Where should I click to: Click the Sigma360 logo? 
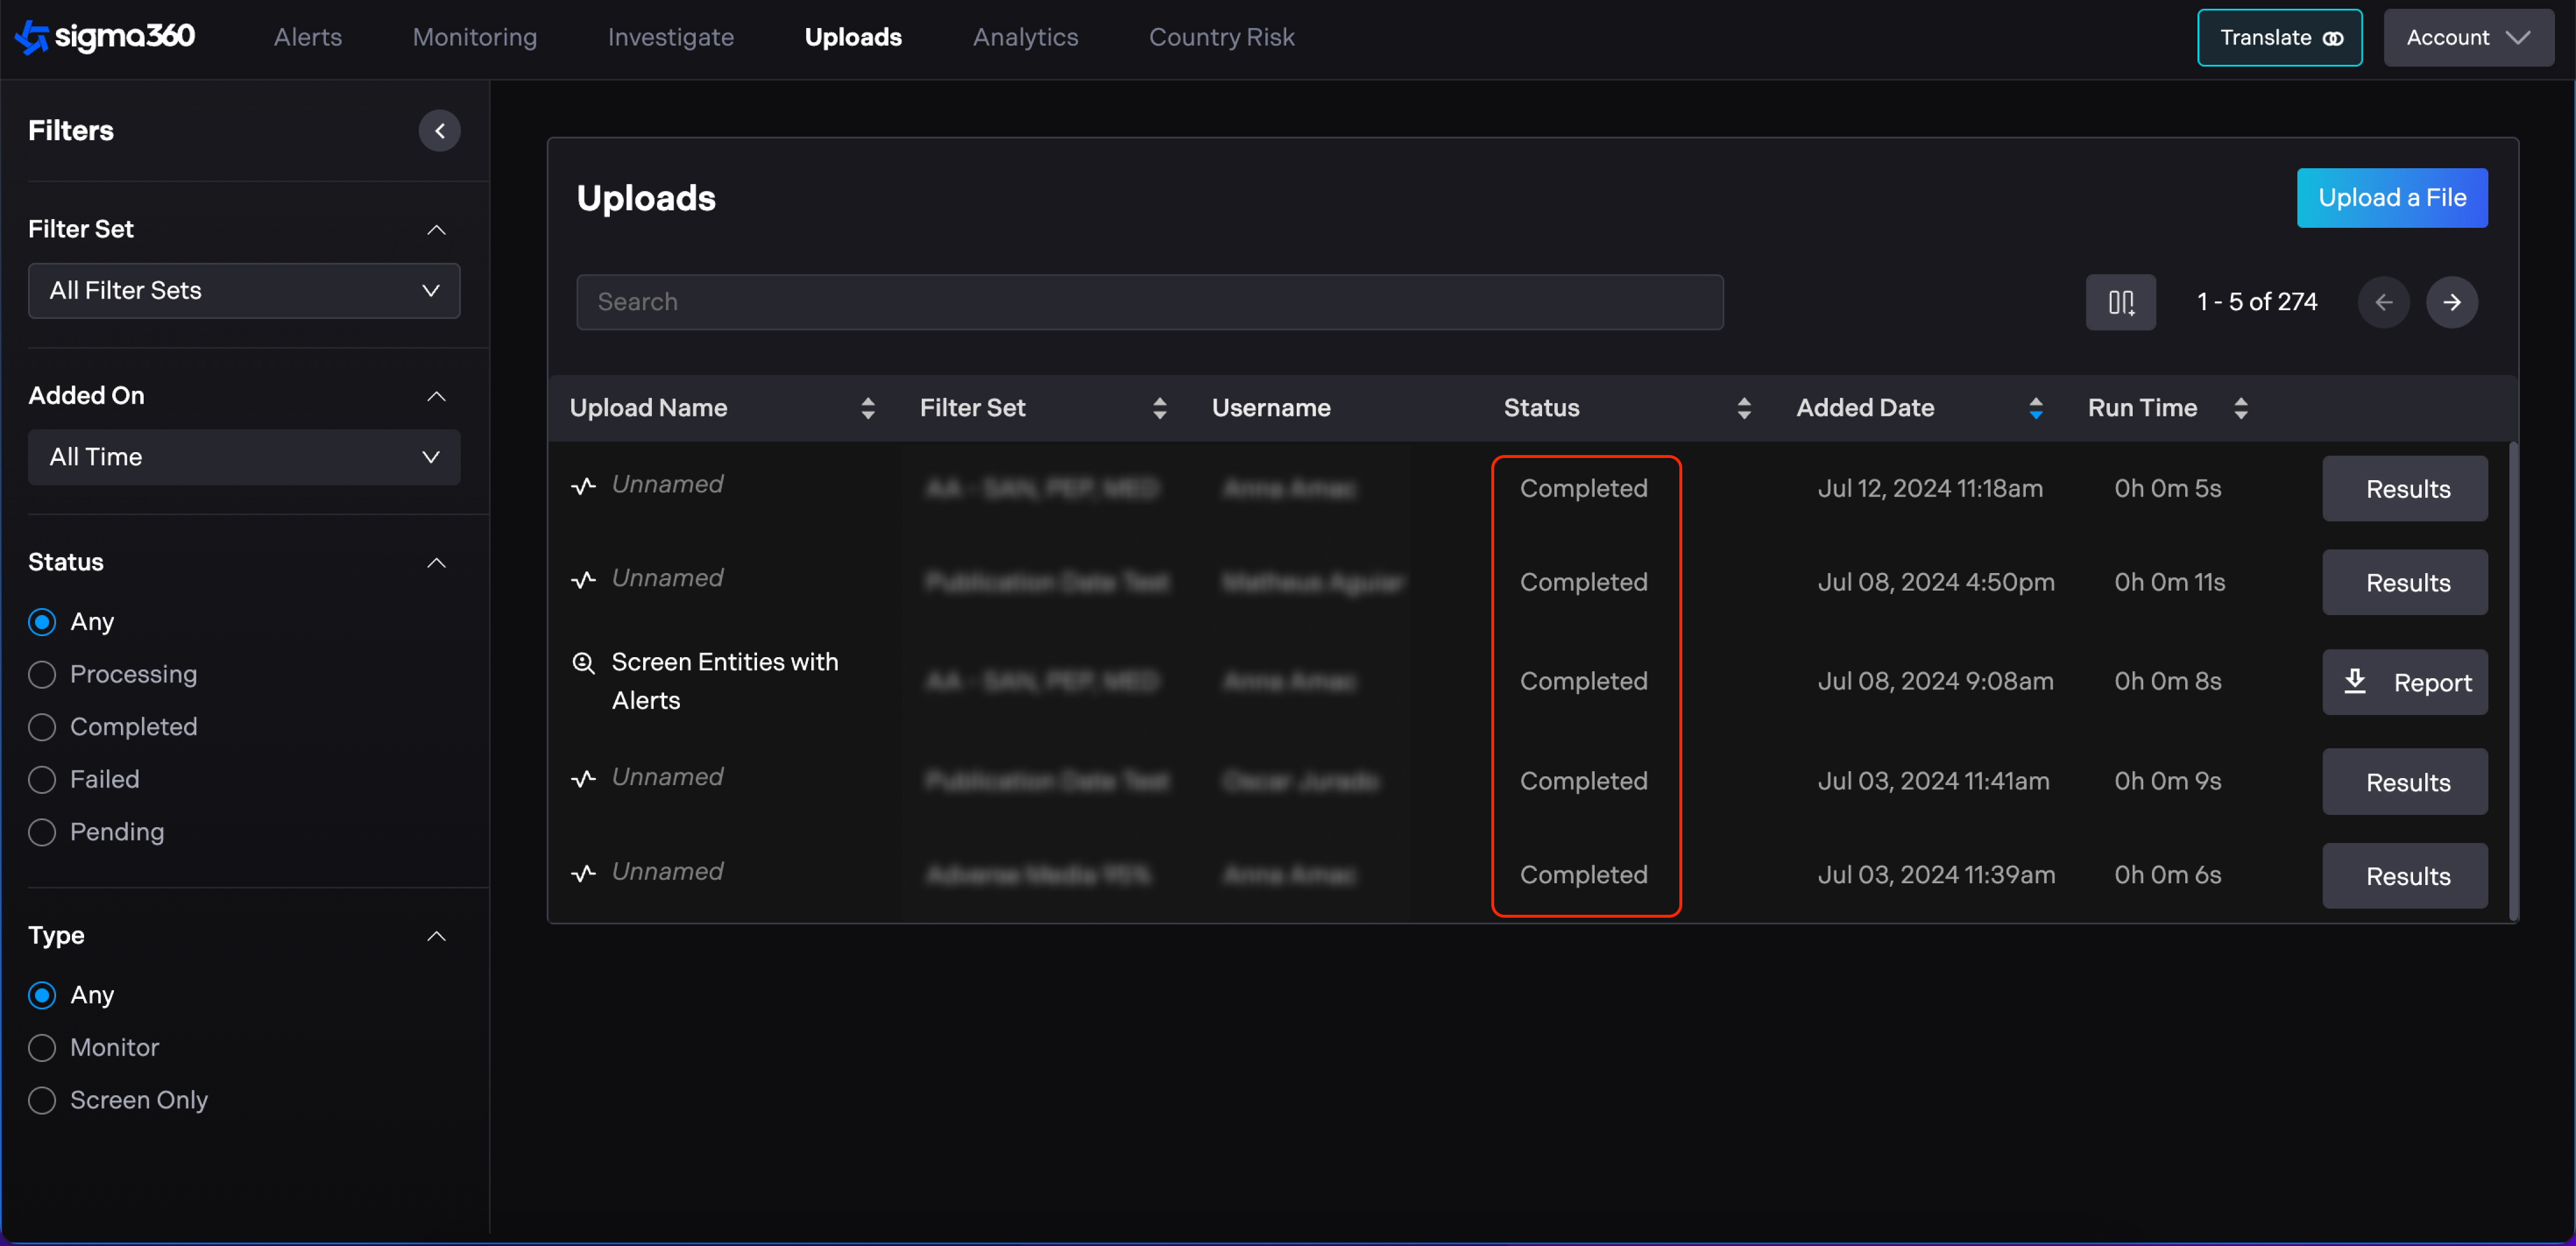coord(105,37)
